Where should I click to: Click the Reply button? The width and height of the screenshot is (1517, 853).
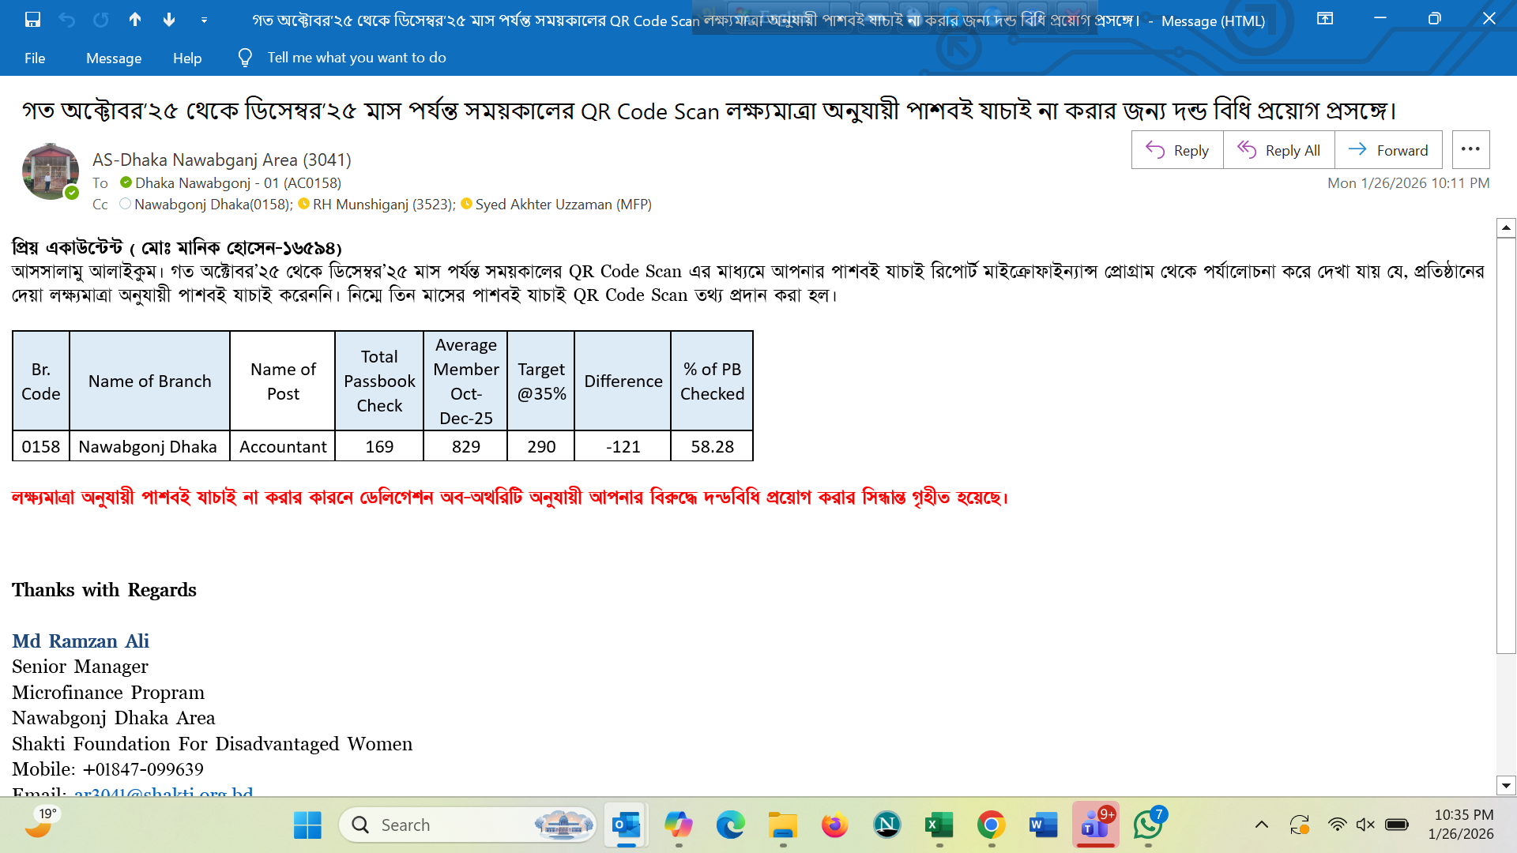tap(1177, 150)
